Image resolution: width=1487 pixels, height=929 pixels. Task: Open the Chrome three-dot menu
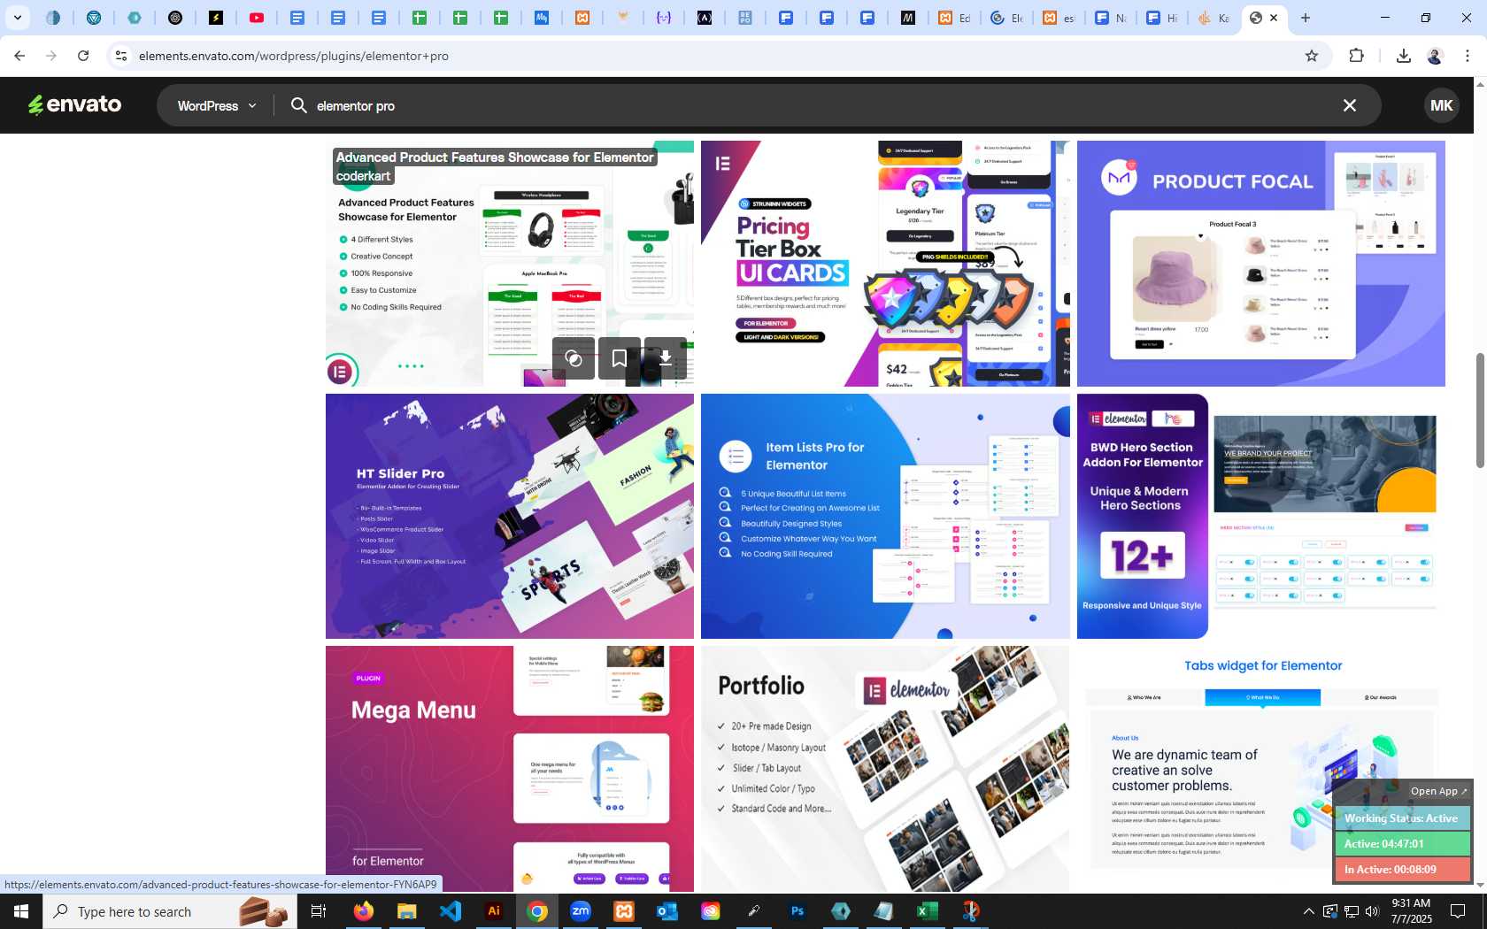[1468, 56]
